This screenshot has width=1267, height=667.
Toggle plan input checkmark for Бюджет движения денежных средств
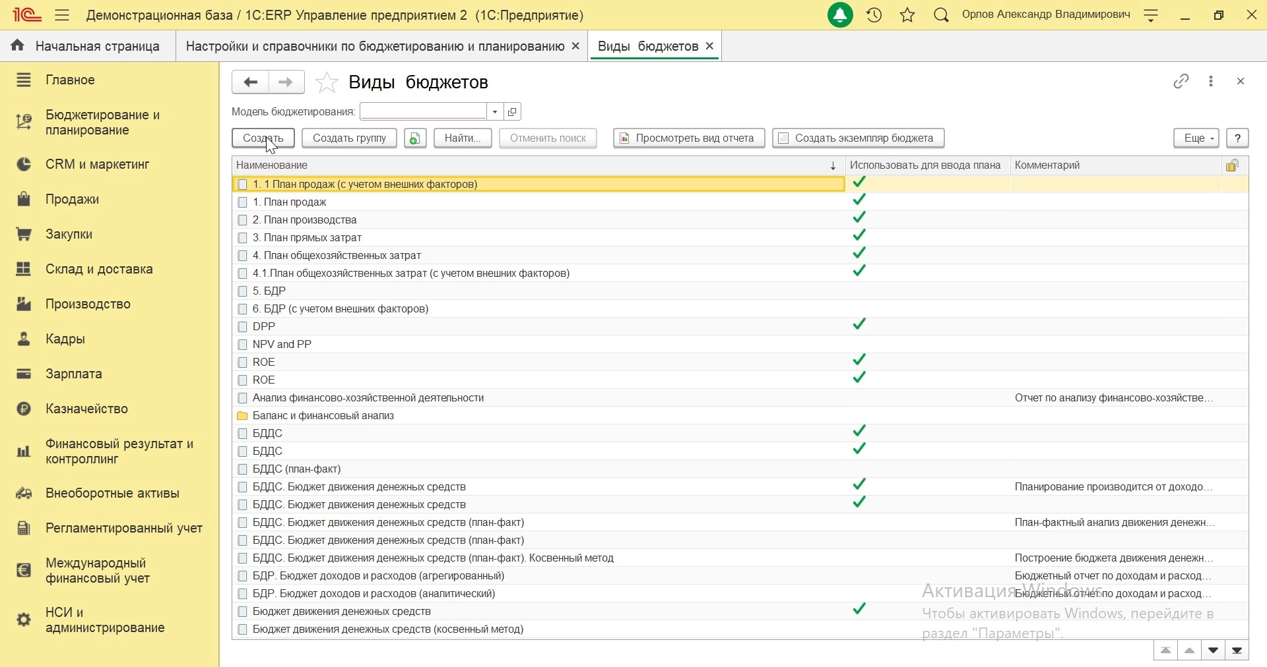(x=859, y=610)
